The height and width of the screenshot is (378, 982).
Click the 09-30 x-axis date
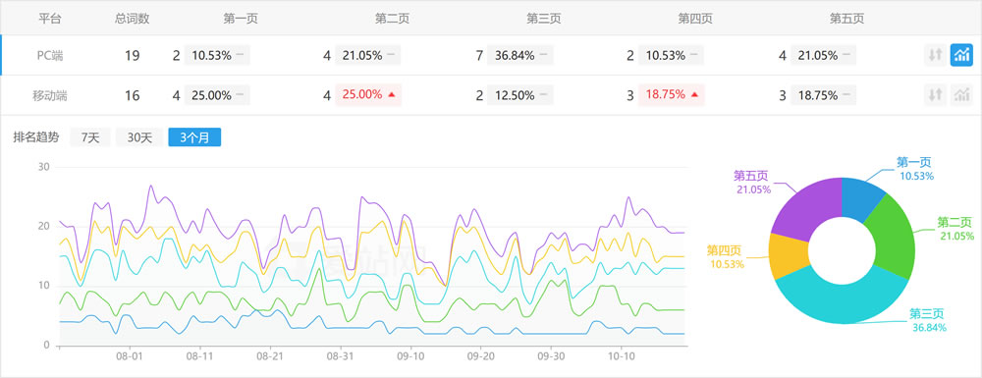tap(551, 356)
